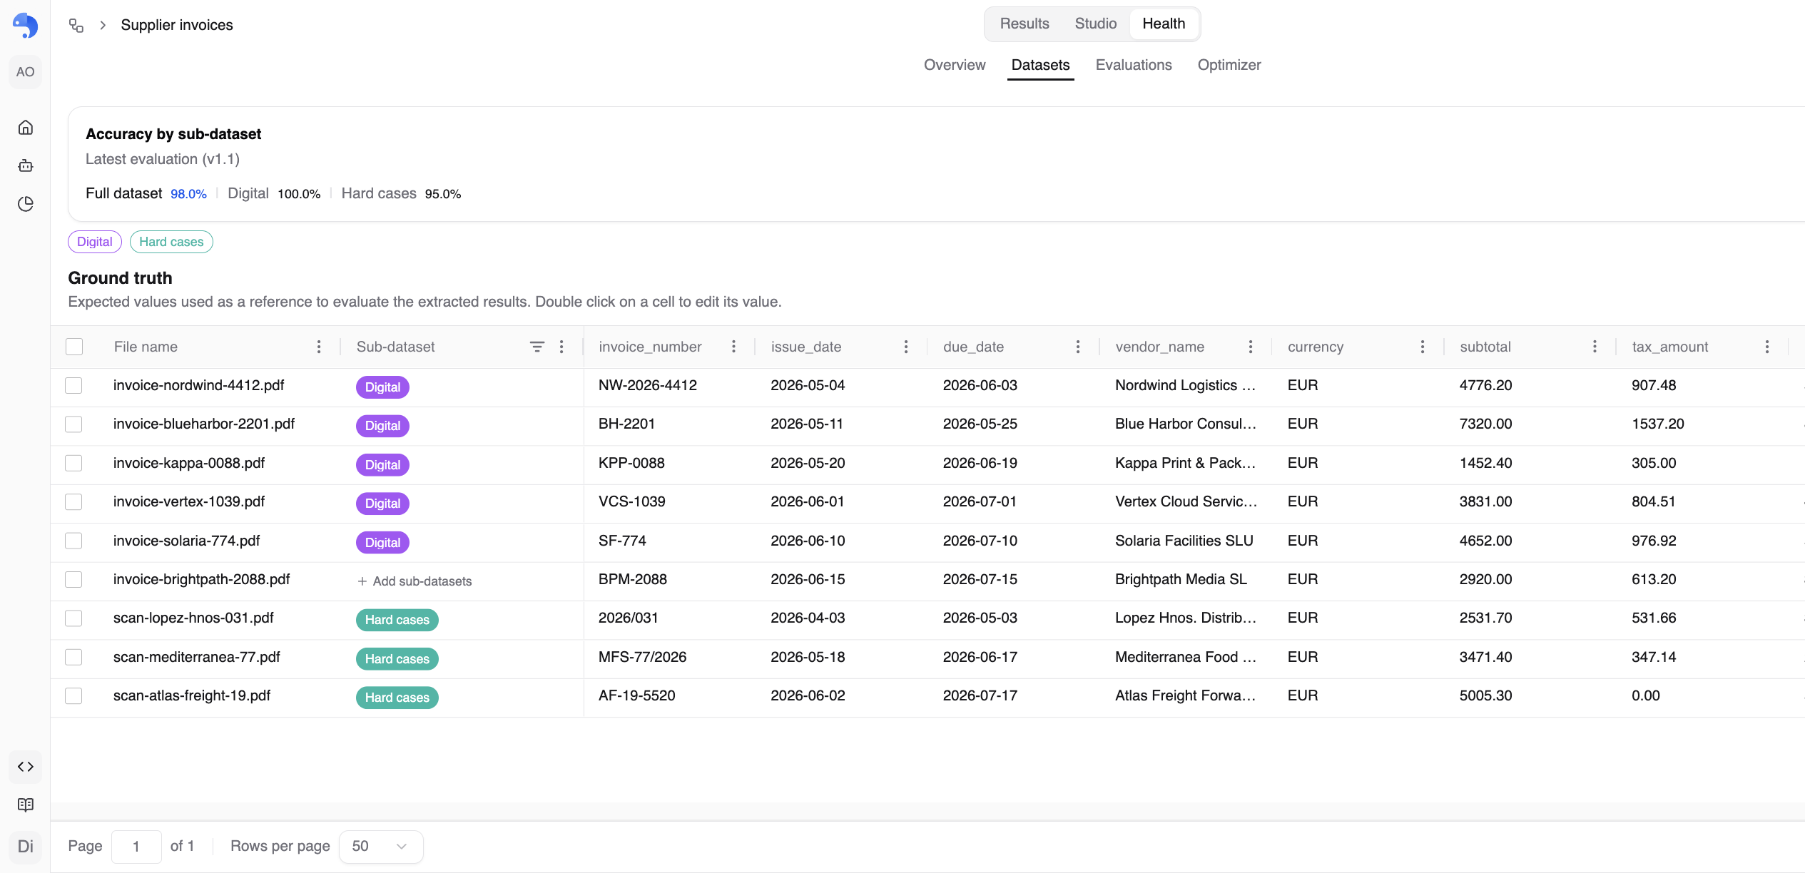Open Sub-dataset column menu dots

[x=562, y=347]
